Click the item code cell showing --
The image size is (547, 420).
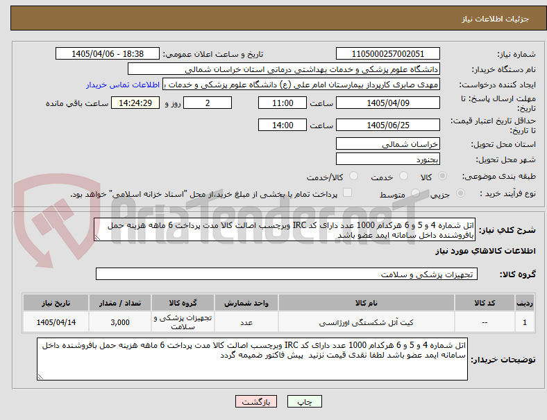coord(485,322)
